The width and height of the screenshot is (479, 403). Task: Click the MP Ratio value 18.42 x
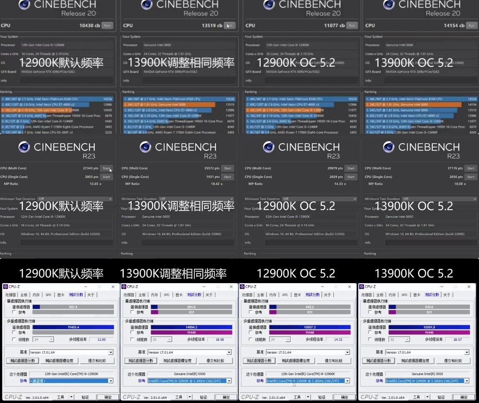[217, 184]
